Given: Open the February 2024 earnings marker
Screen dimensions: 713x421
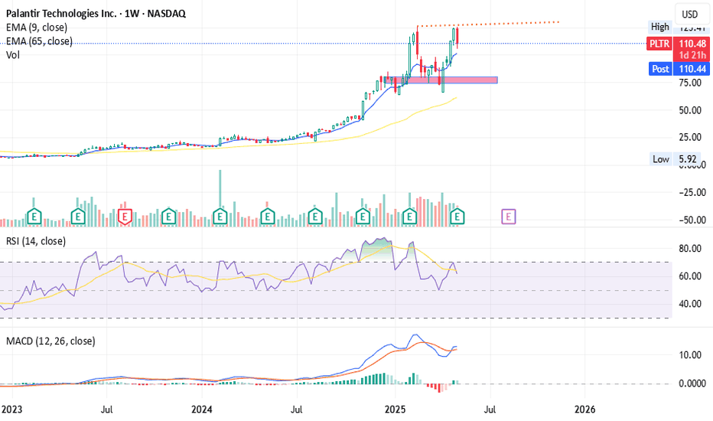Looking at the screenshot, I should click(x=220, y=217).
